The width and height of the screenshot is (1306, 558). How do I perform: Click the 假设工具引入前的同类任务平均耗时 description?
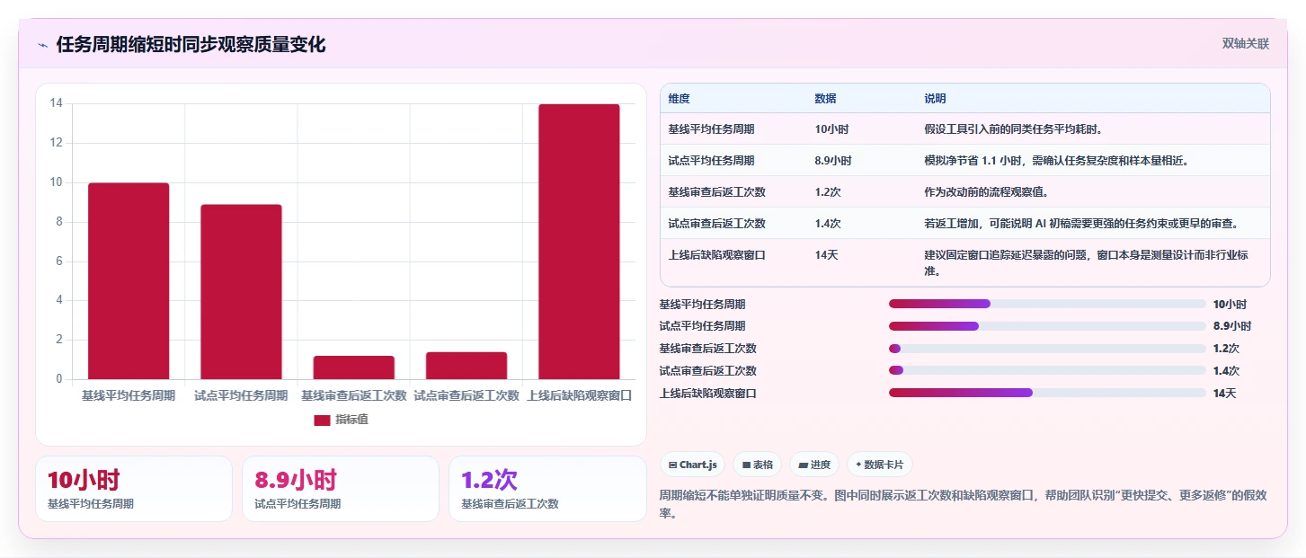[x=1013, y=129]
